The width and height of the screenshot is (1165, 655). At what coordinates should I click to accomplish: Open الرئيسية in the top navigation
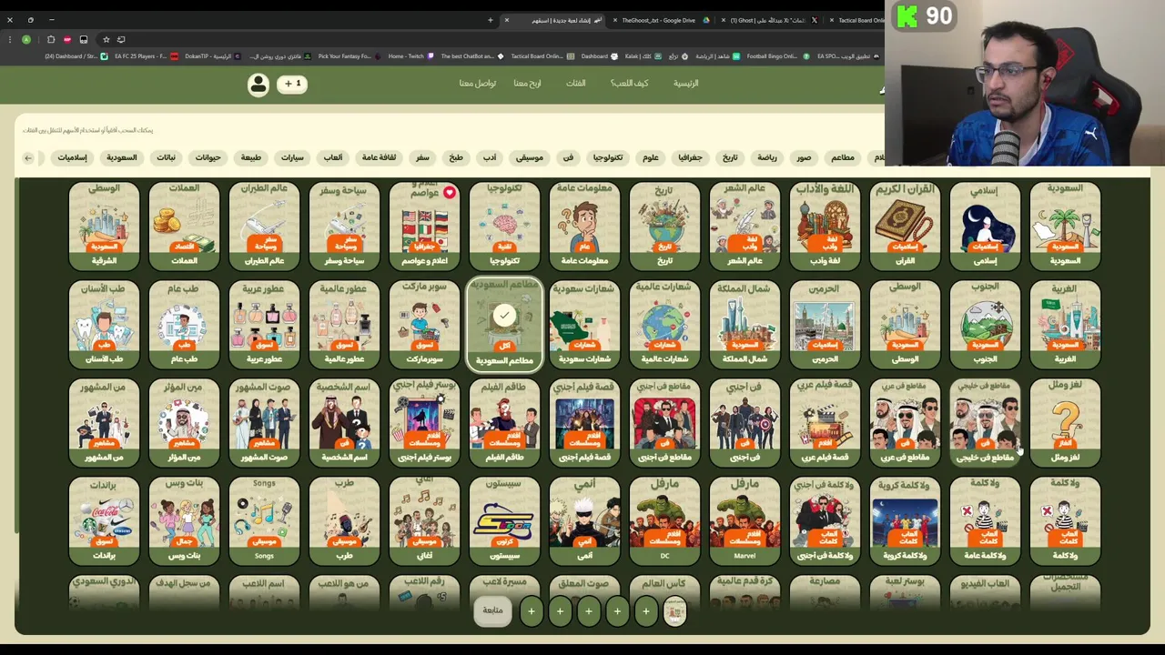[x=686, y=84]
